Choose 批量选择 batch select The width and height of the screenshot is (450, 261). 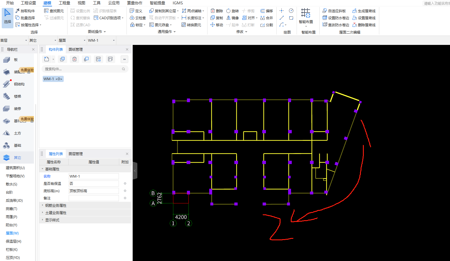(25, 18)
